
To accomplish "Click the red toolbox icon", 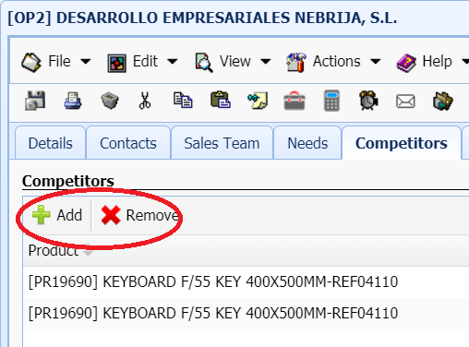I will [295, 101].
